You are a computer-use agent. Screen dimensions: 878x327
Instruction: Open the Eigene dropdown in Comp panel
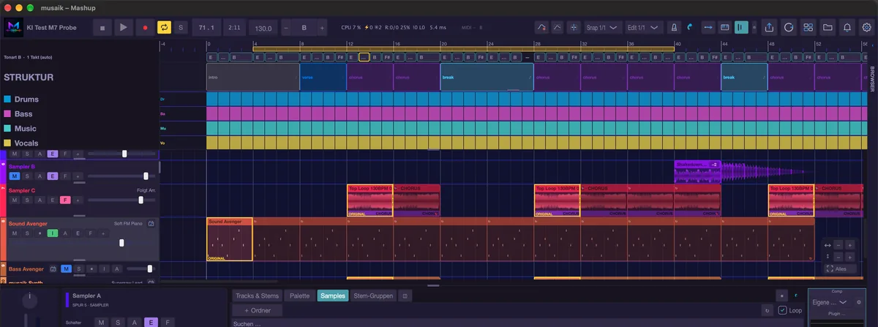tap(830, 301)
